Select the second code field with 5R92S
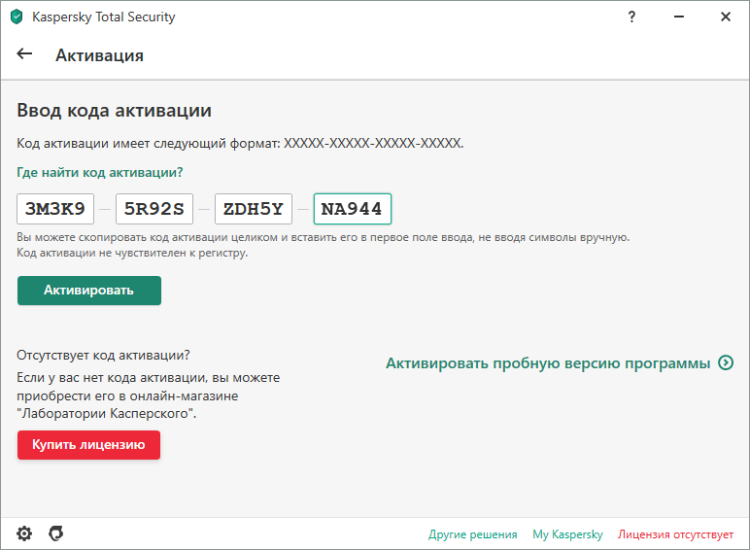The height and width of the screenshot is (550, 750). tap(154, 209)
